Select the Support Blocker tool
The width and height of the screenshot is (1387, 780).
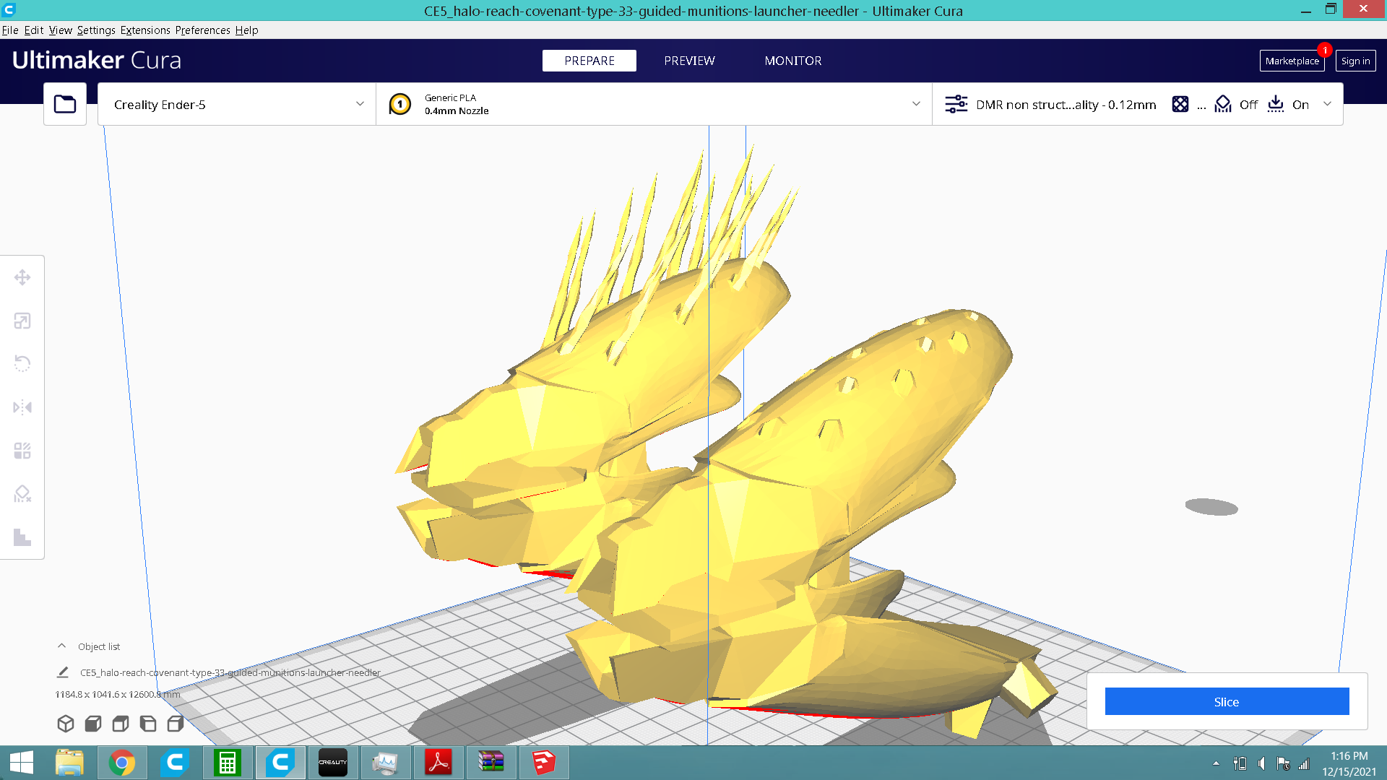pos(22,494)
